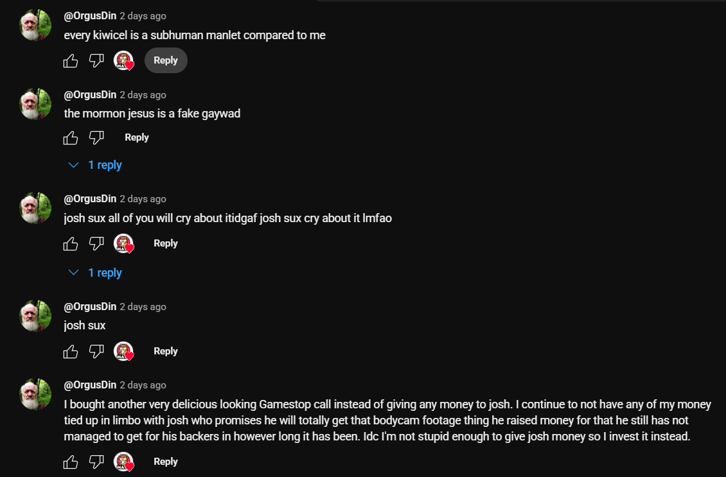The height and width of the screenshot is (477, 726).
Task: Like the 'mormon jesus' comment
Action: click(71, 137)
